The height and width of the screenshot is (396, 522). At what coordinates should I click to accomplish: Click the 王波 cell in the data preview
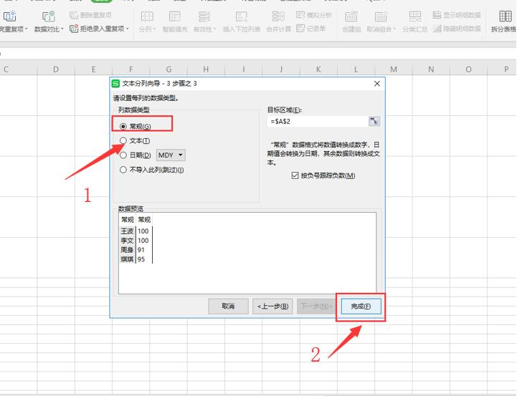128,231
